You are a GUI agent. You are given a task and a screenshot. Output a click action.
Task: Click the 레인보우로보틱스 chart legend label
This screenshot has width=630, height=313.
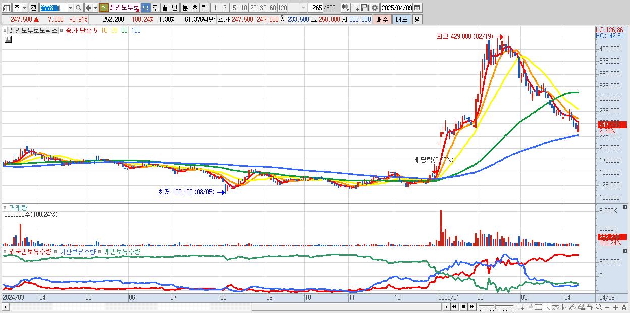(33, 31)
